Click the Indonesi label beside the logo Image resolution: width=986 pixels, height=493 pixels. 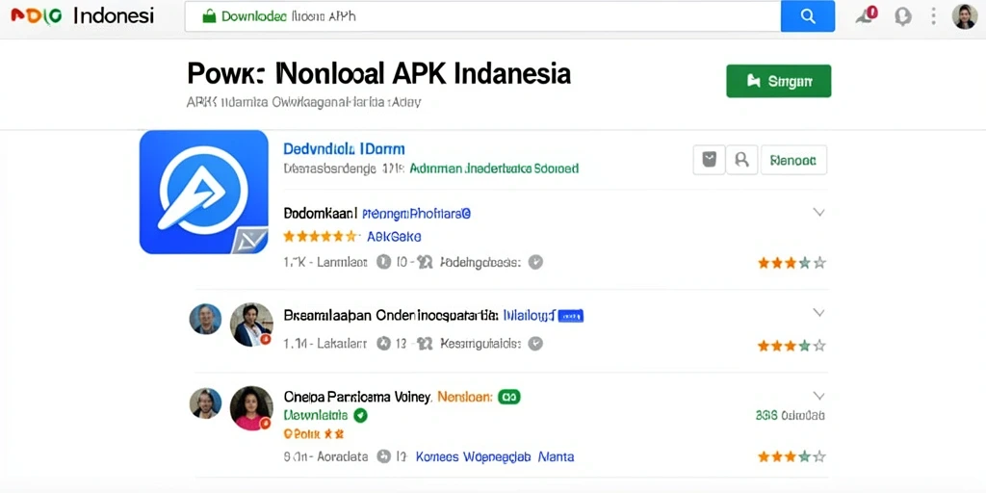(114, 16)
